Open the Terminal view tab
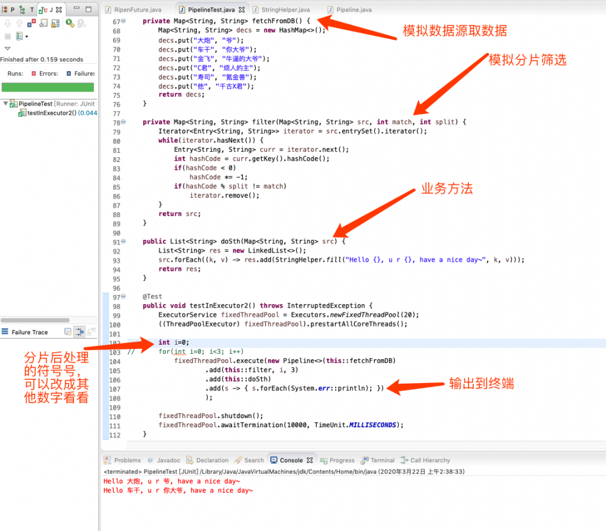 tap(378, 460)
